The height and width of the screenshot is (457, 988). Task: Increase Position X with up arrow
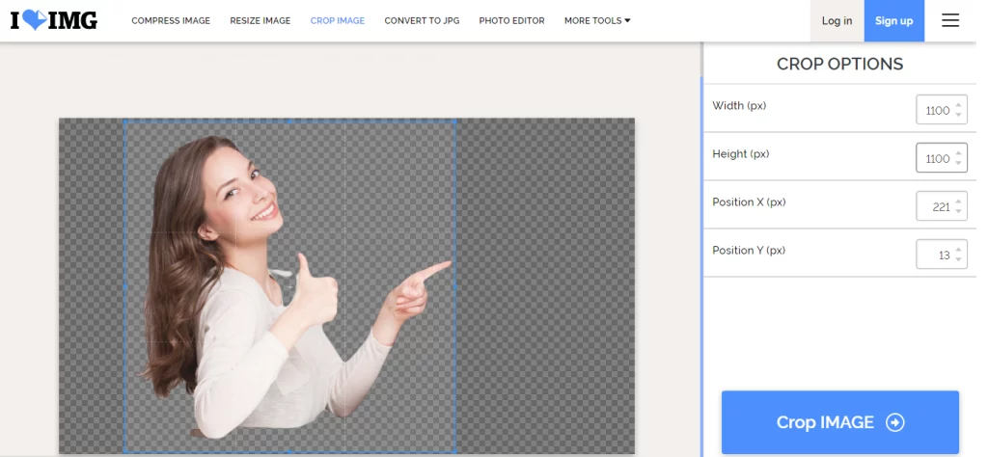pos(958,202)
